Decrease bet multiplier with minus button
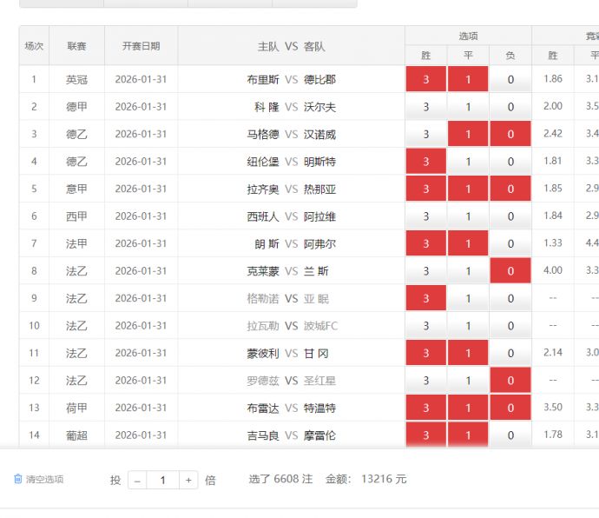Viewport: 599px width, 518px height. (x=137, y=480)
